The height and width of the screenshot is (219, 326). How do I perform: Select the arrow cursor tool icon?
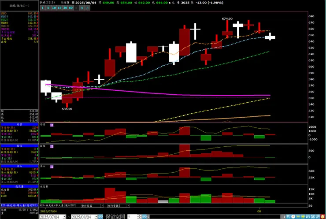(x=289, y=217)
